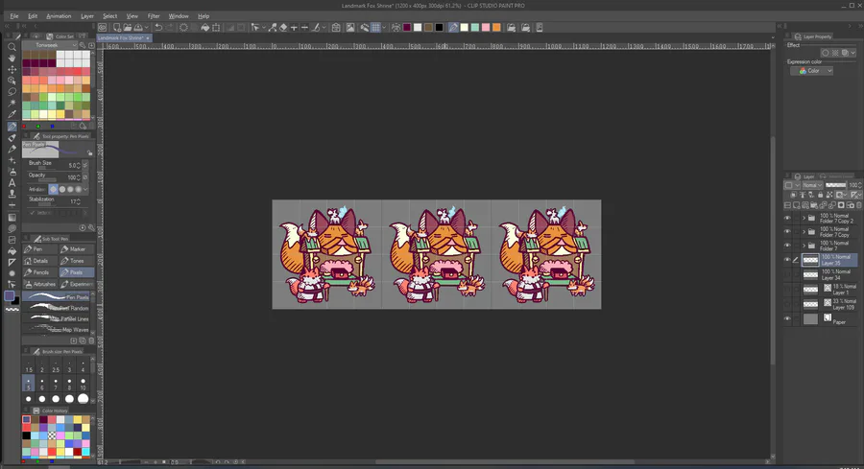The height and width of the screenshot is (469, 864).
Task: Click the main color swatch
Action: 10,296
